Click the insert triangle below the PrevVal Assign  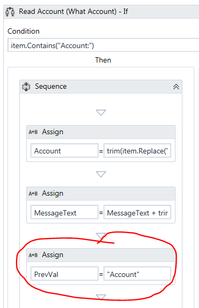click(101, 297)
